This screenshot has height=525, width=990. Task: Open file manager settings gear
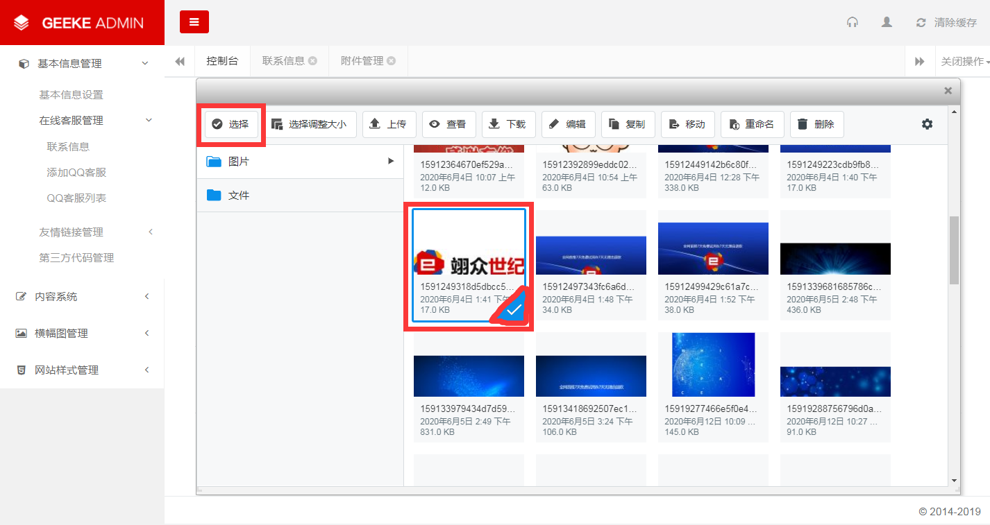tap(927, 124)
